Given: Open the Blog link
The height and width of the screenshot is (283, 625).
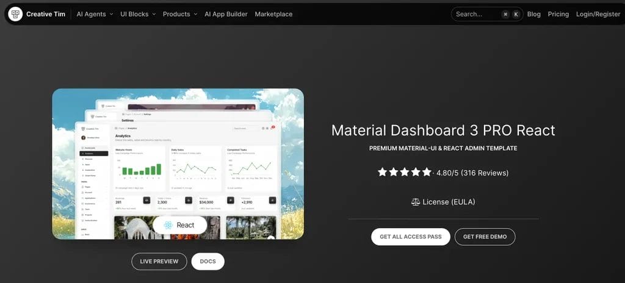Looking at the screenshot, I should (x=533, y=14).
